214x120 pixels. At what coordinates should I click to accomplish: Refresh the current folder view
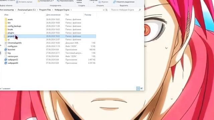(x=106, y=10)
